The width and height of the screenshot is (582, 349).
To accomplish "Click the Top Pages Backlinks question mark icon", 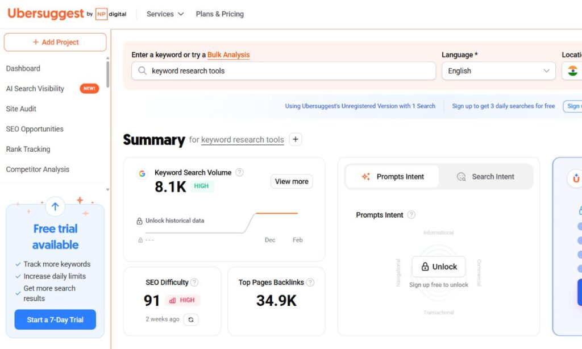I will click(x=311, y=282).
